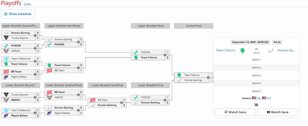The width and height of the screenshot is (308, 126).
Task: Click Nigma Galaxy logo in Lower Bracket Round 1
Action: (6, 115)
